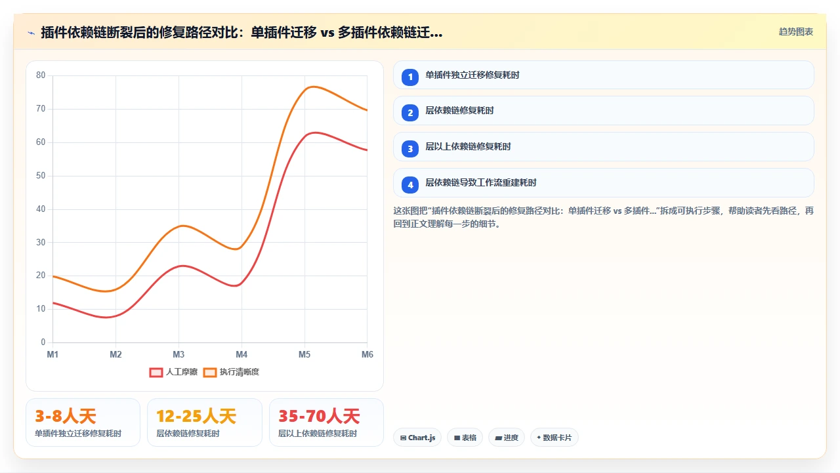Click the orange line peak above M5

[313, 87]
